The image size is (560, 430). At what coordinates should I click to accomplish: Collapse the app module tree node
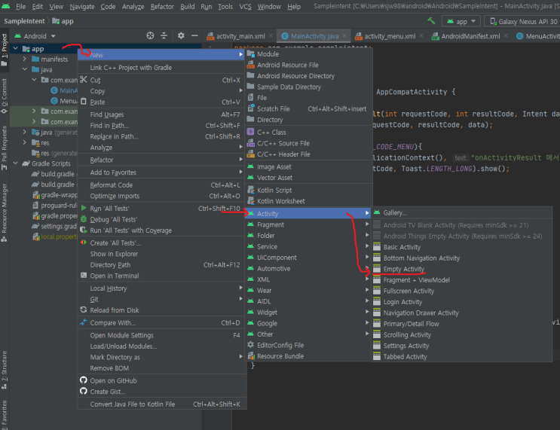16,48
